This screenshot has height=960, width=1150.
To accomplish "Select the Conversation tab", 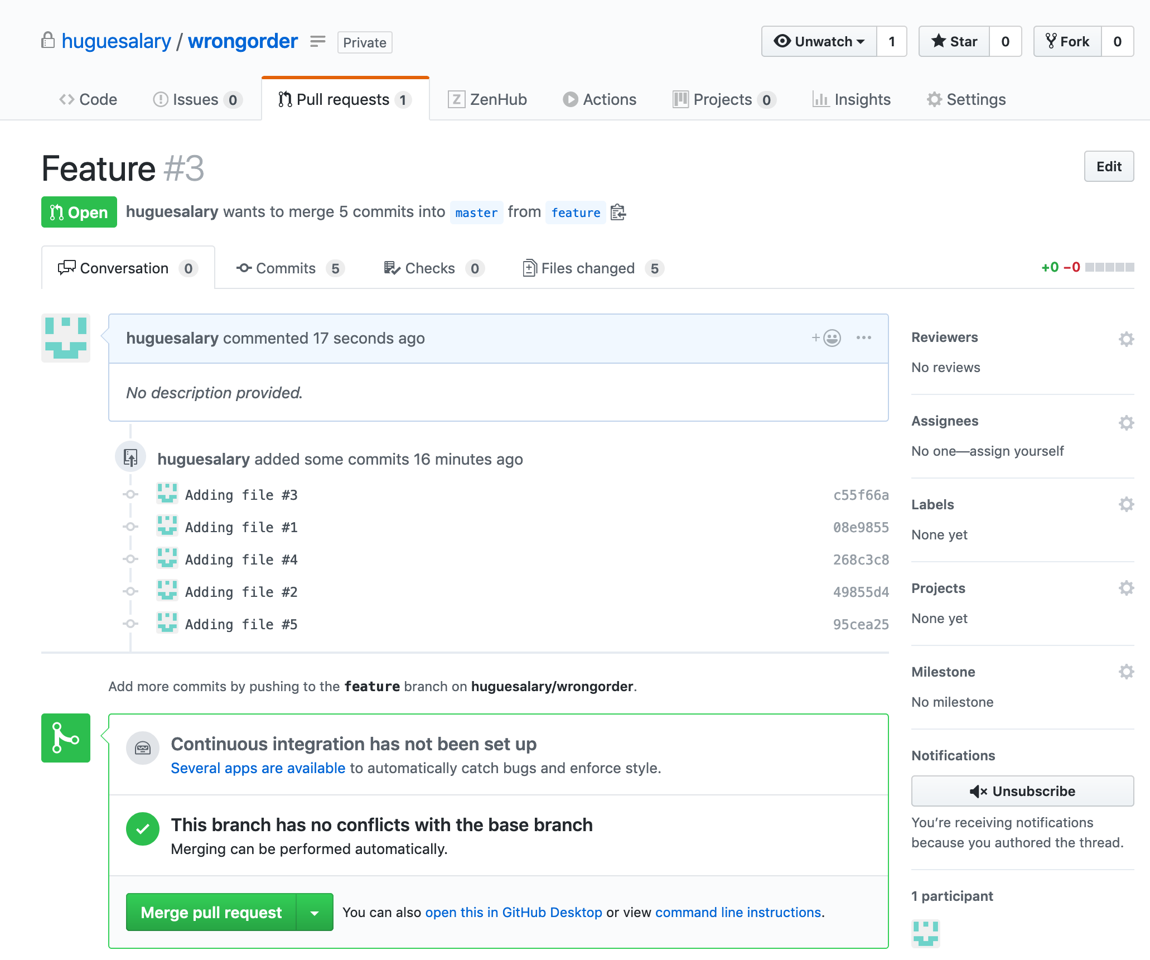I will 128,268.
